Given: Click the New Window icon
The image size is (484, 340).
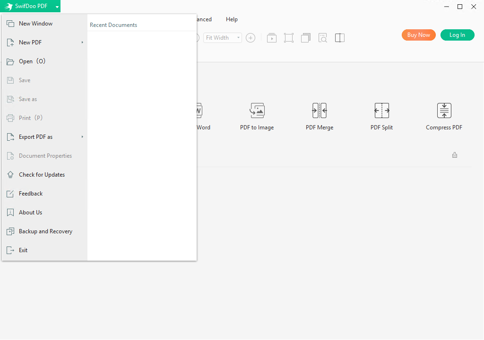Looking at the screenshot, I should tap(10, 24).
